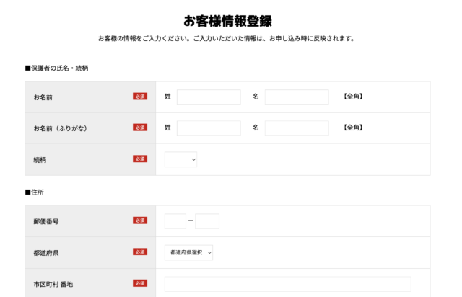Select the 市区町村 番地 text field

pos(287,284)
